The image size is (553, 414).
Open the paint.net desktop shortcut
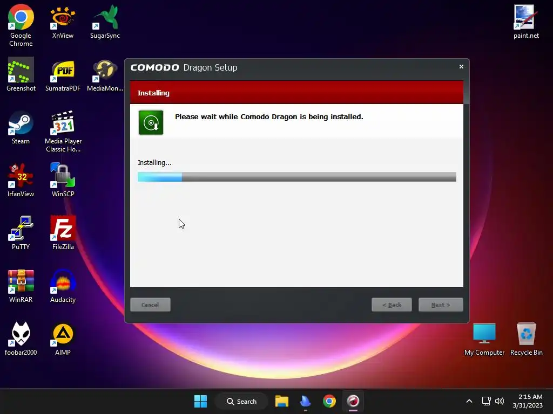coord(526,22)
